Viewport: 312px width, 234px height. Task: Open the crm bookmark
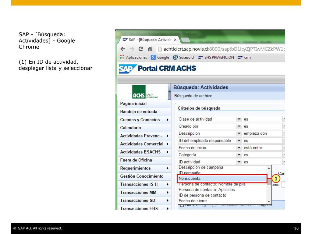(244, 57)
